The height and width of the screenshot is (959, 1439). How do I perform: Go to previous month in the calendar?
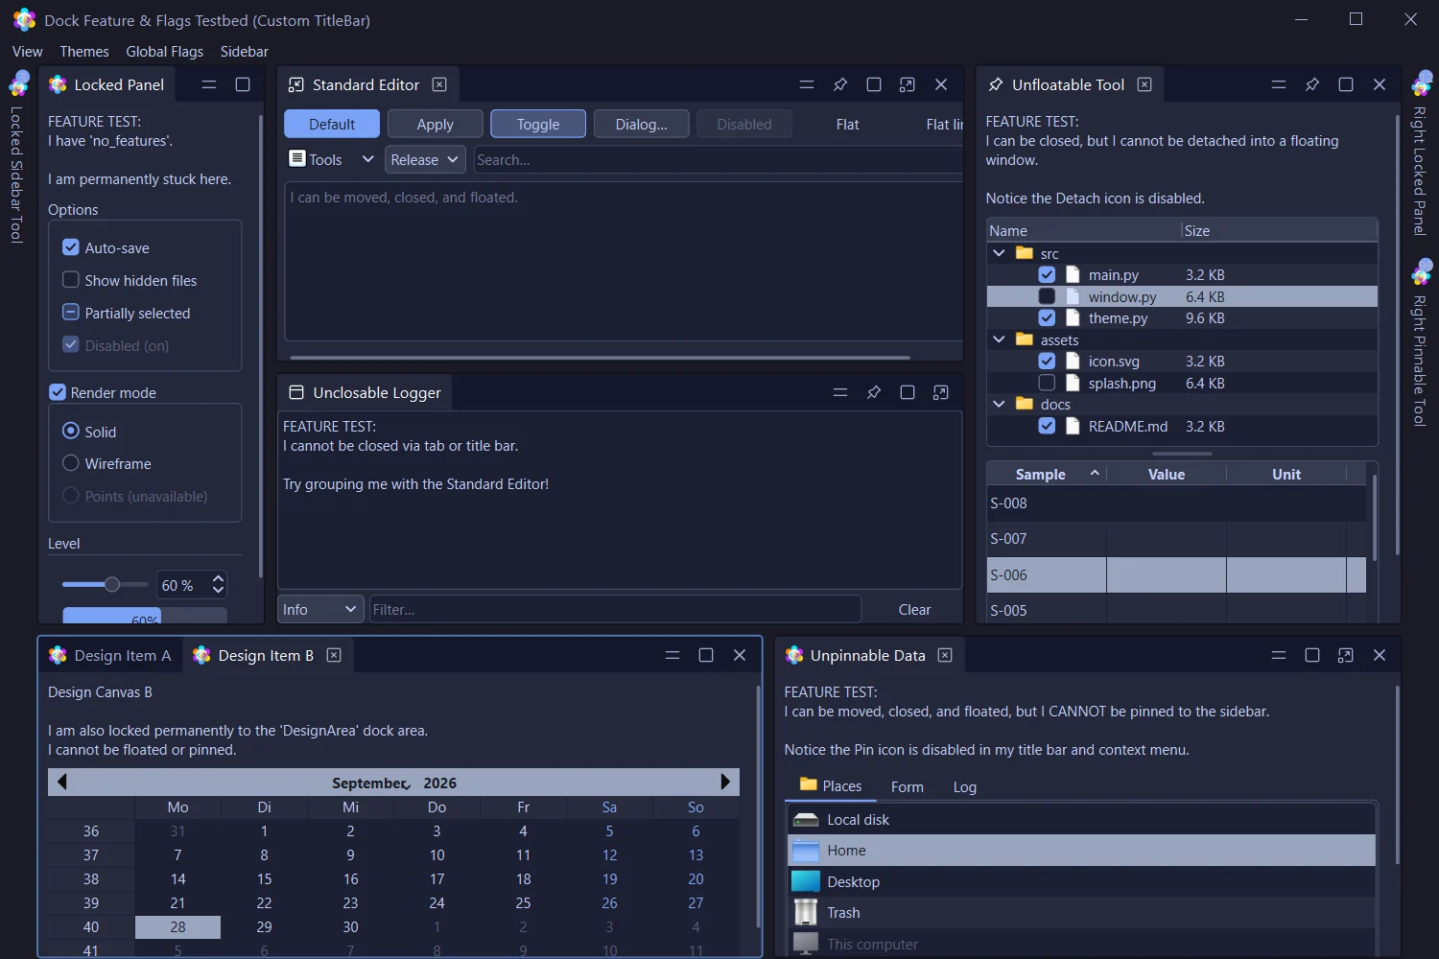pyautogui.click(x=62, y=782)
